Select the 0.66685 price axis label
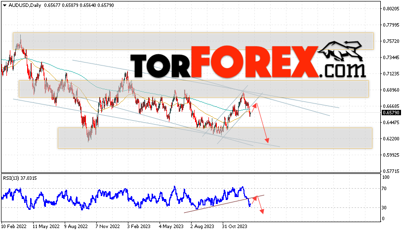Viewport: 403px width, 232px height. tap(391, 106)
